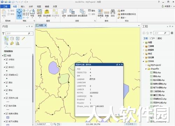Switch Contents to List By Data Source
This screenshot has width=175, height=126.
12,38
